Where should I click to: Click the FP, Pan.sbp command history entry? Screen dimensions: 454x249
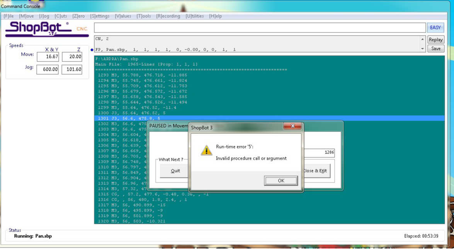[165, 50]
